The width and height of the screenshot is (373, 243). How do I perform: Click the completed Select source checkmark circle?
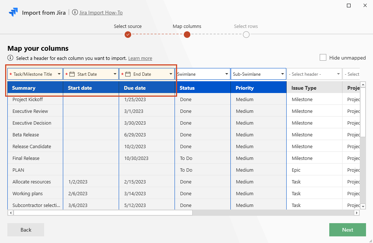coord(128,35)
